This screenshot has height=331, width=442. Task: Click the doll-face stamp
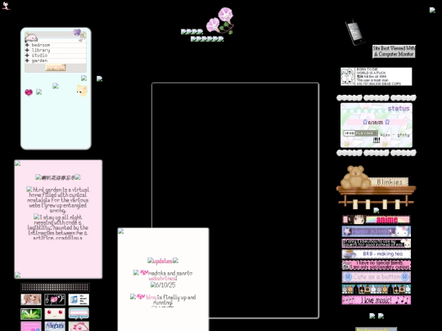(31, 299)
